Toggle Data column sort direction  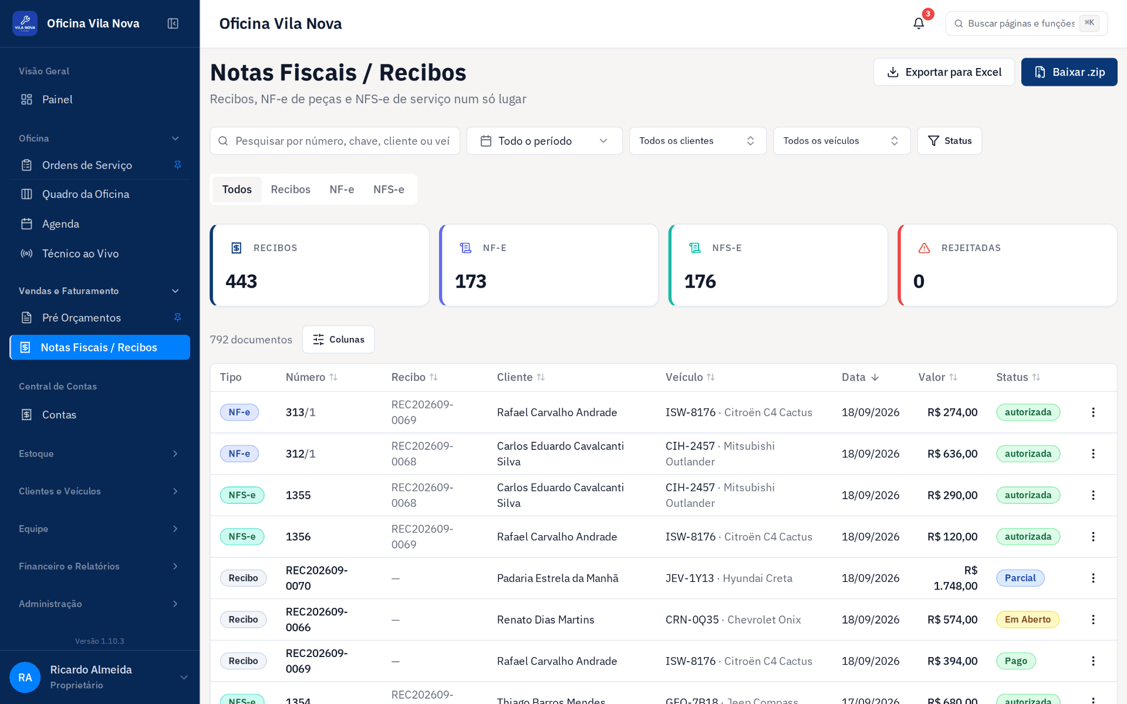coord(860,377)
